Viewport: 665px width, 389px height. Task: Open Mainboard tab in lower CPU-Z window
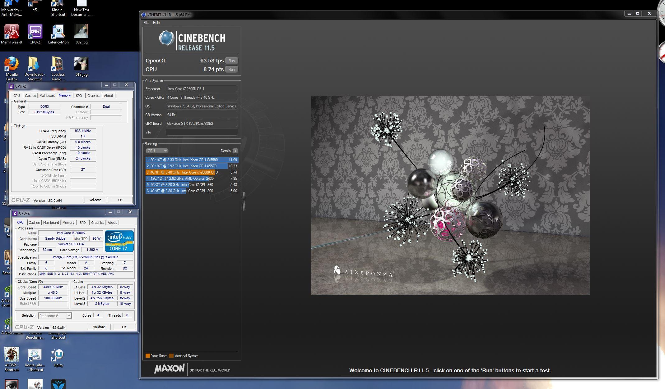(51, 223)
